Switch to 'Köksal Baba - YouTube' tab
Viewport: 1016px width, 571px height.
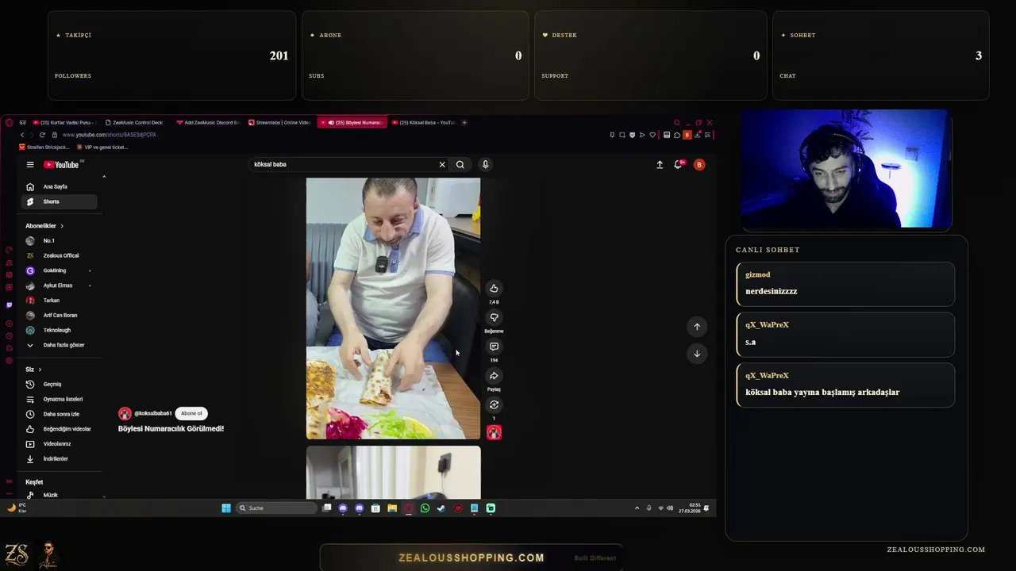tap(423, 123)
